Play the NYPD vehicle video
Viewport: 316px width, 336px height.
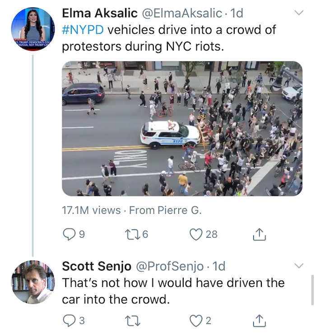coord(182,129)
